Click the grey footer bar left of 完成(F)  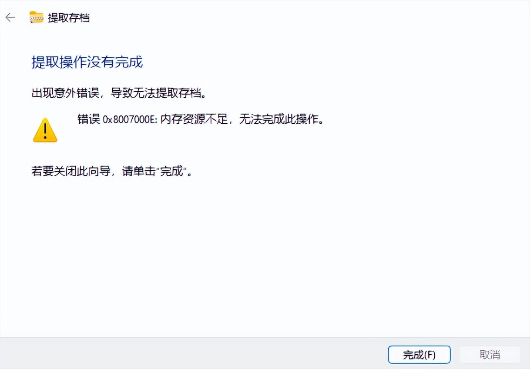[191, 353]
